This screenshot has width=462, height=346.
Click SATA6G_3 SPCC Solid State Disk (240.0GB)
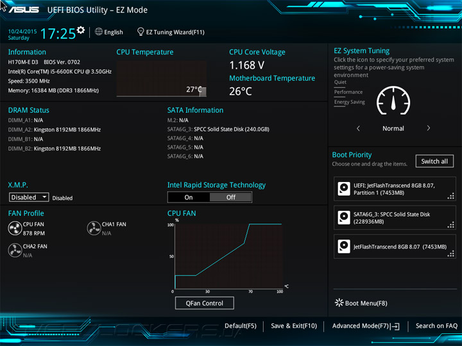[x=218, y=129]
